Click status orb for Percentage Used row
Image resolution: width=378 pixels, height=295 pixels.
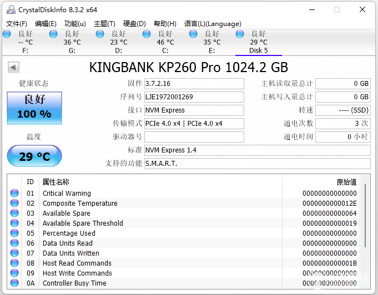coord(14,233)
